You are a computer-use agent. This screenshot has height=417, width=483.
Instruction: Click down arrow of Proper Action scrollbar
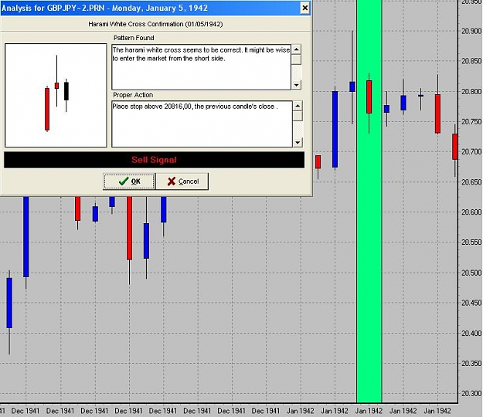pyautogui.click(x=298, y=142)
